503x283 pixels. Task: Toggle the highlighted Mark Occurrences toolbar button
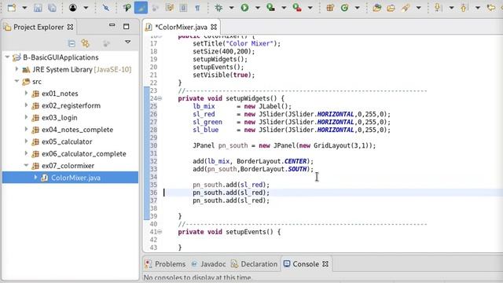(141, 7)
